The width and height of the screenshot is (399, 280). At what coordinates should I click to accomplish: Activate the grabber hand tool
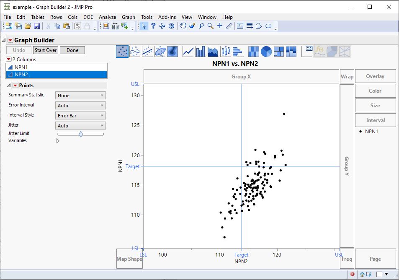click(183, 26)
